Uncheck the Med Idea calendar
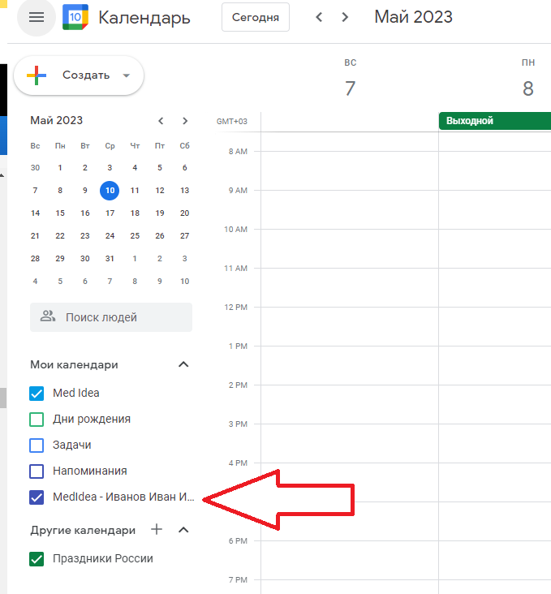 [x=37, y=394]
